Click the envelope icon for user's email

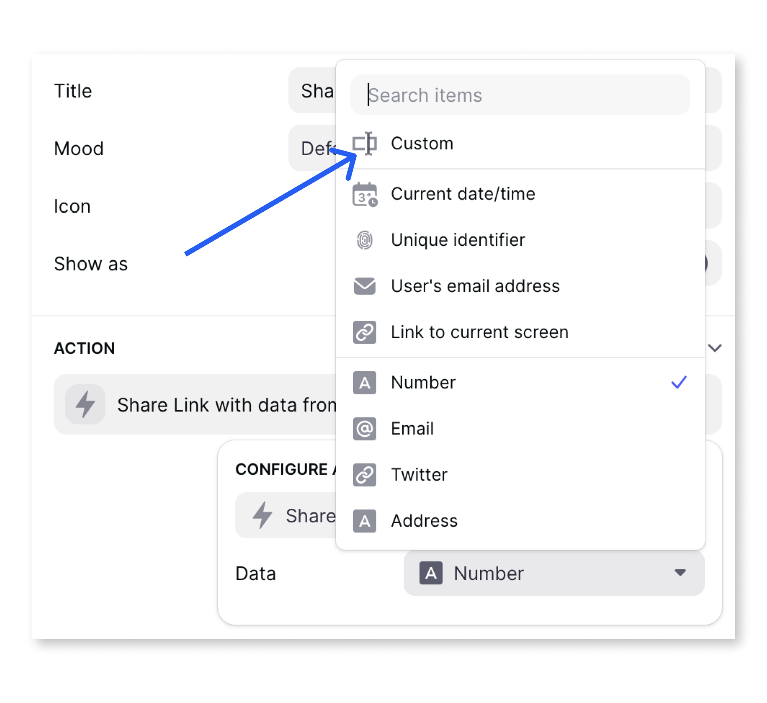[365, 286]
